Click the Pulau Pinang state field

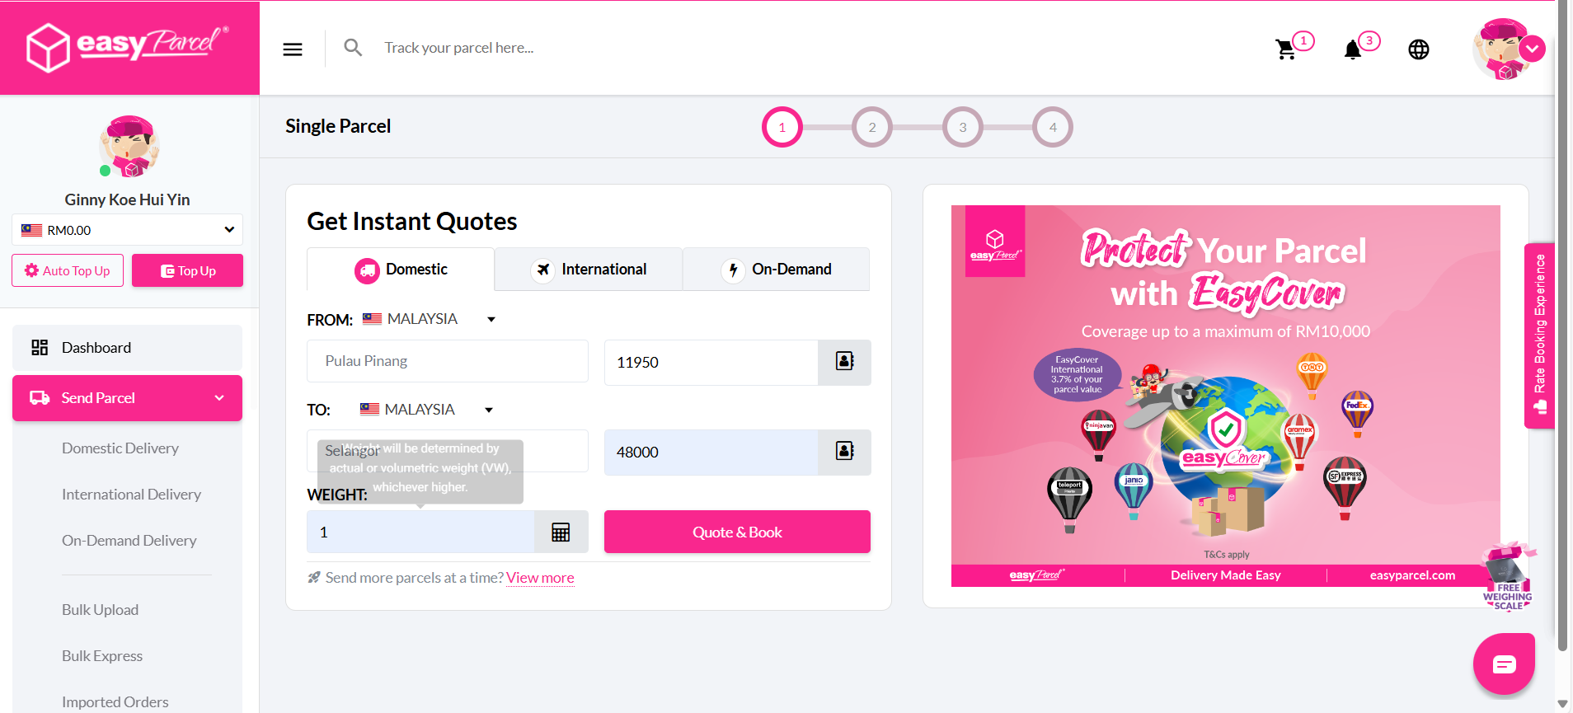pos(448,361)
